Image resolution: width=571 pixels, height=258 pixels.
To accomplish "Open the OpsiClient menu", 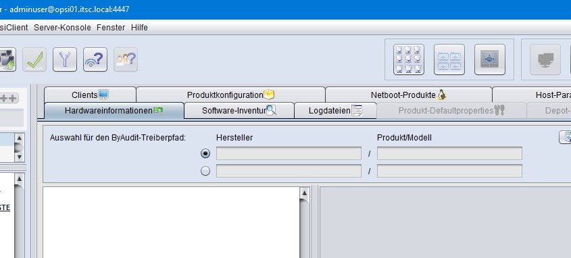I will [x=14, y=28].
